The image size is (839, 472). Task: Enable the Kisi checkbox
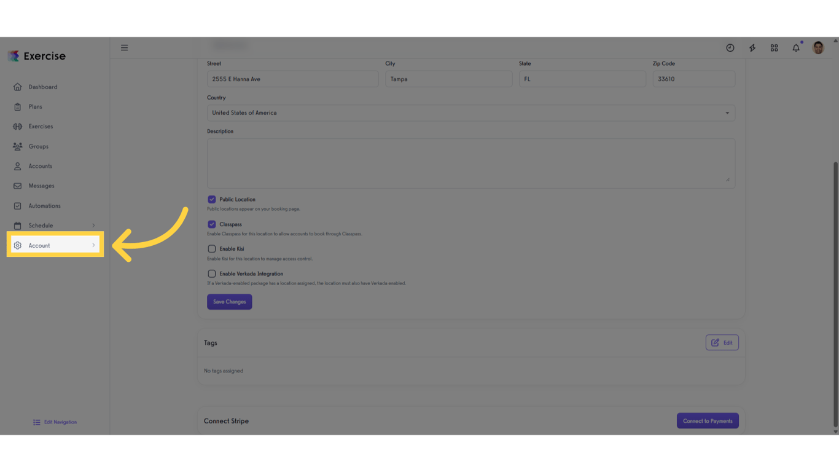coord(212,249)
